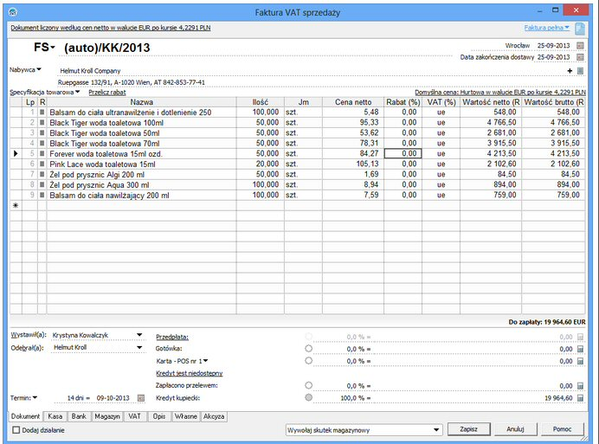Open the Wystawił(a) Krystyna Kowalczyk dropdown
The height and width of the screenshot is (444, 599).
[x=139, y=335]
